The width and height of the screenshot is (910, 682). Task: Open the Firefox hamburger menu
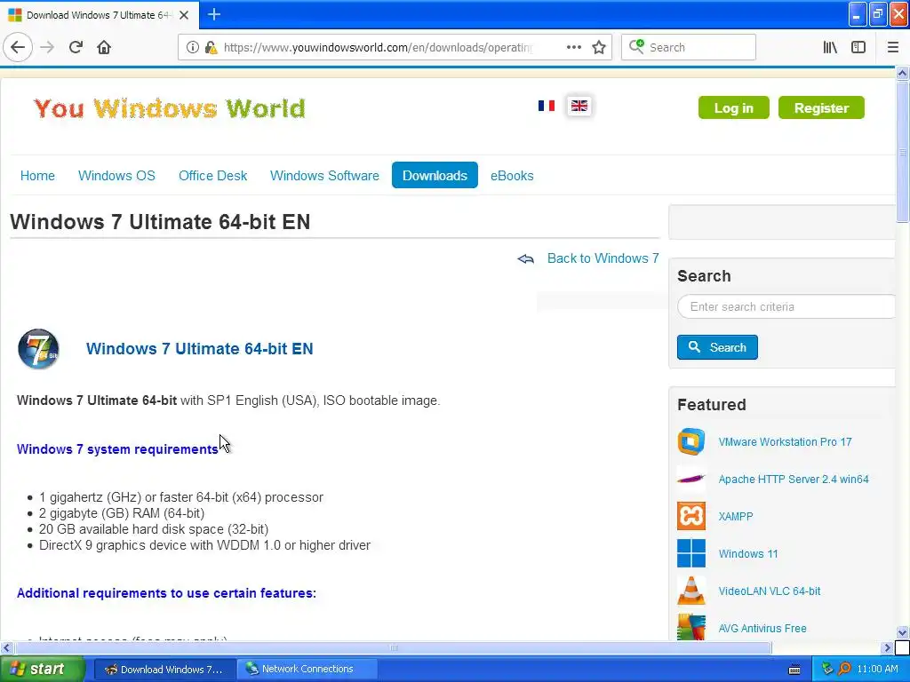point(892,47)
